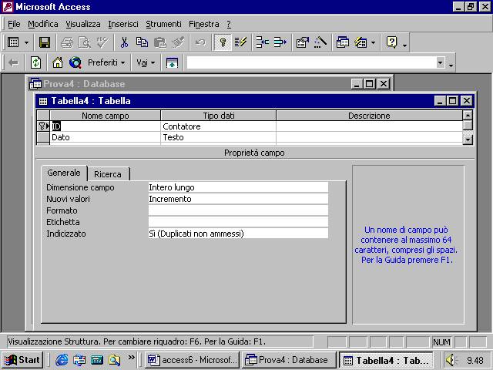Open the Modifica menu
493x370 pixels.
(x=43, y=24)
